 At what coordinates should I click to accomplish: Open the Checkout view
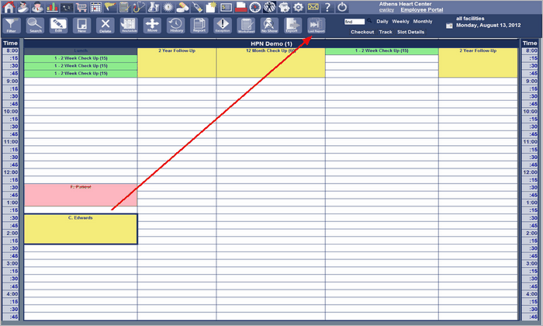point(362,32)
